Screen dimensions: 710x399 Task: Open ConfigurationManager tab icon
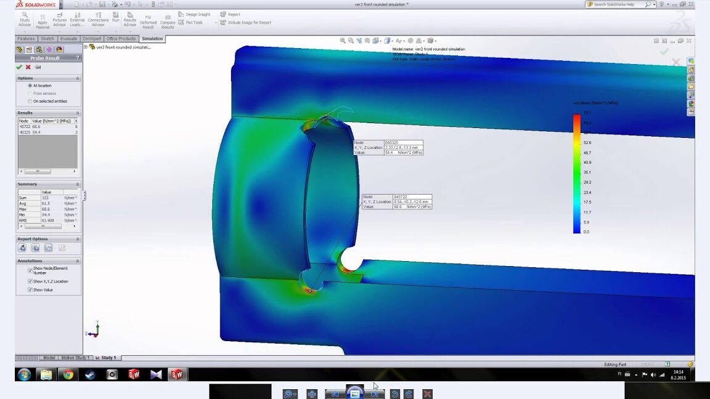click(39, 49)
